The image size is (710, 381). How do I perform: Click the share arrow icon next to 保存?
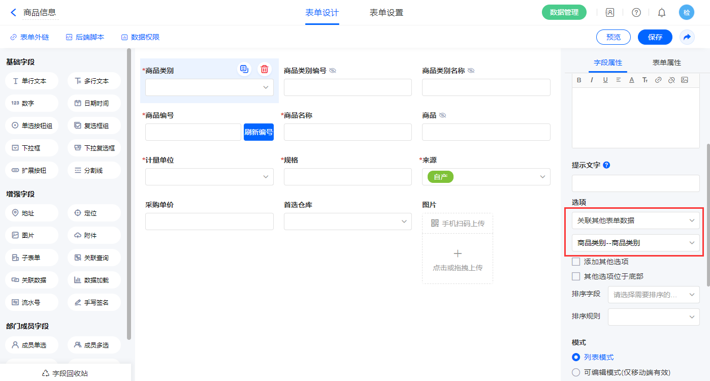687,37
